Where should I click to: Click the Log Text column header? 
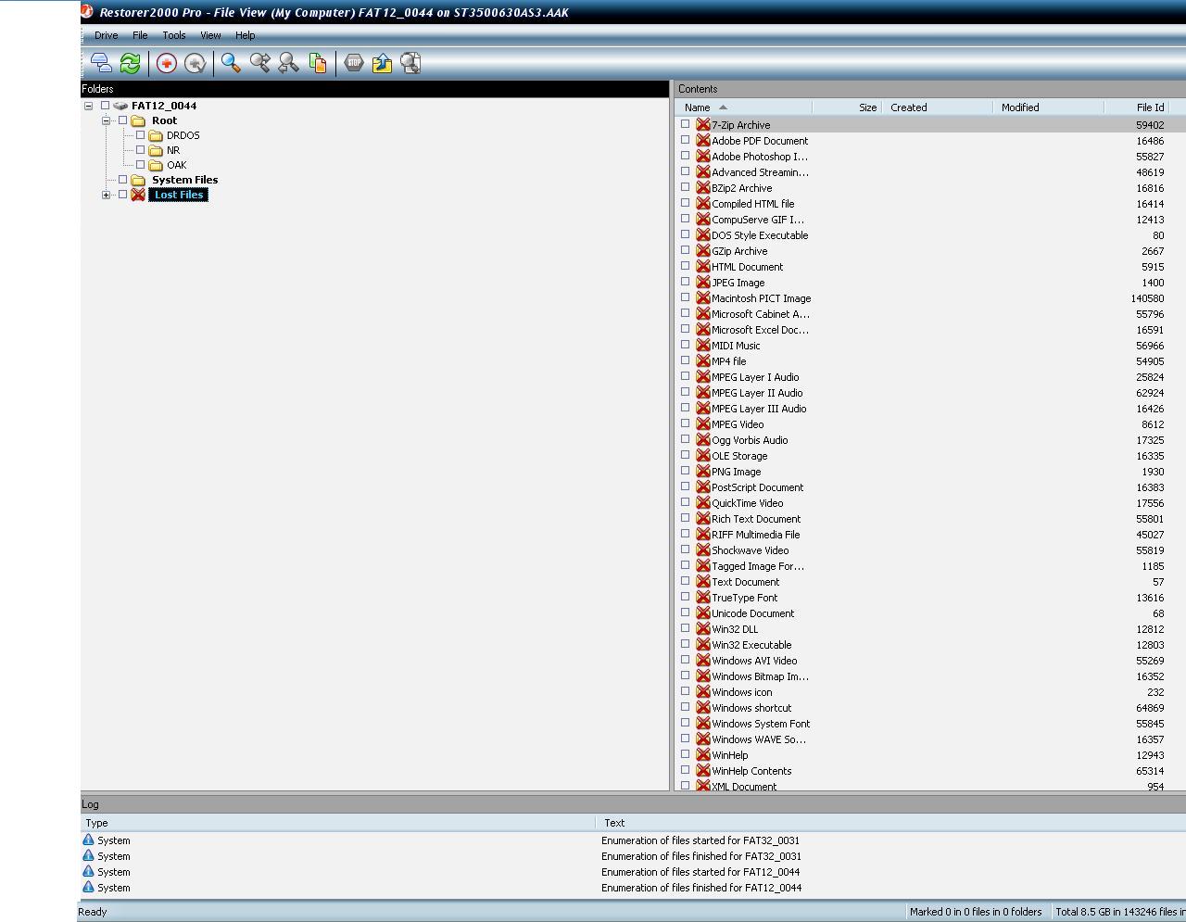[x=891, y=823]
